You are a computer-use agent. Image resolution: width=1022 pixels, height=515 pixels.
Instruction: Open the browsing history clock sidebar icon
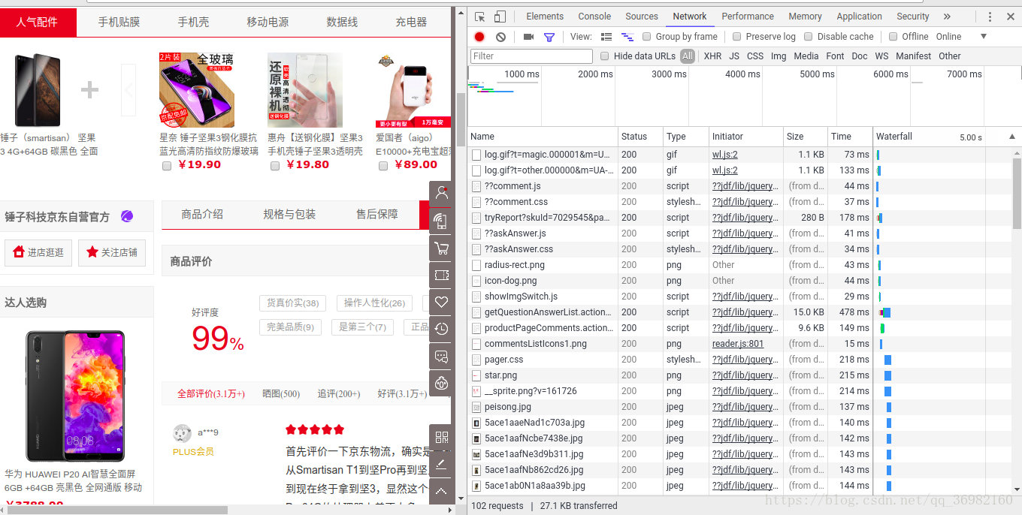coord(442,329)
